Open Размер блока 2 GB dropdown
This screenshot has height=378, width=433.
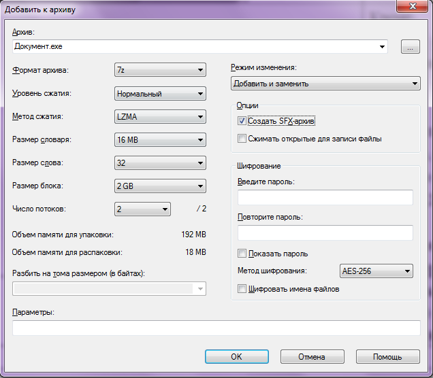tap(160, 186)
